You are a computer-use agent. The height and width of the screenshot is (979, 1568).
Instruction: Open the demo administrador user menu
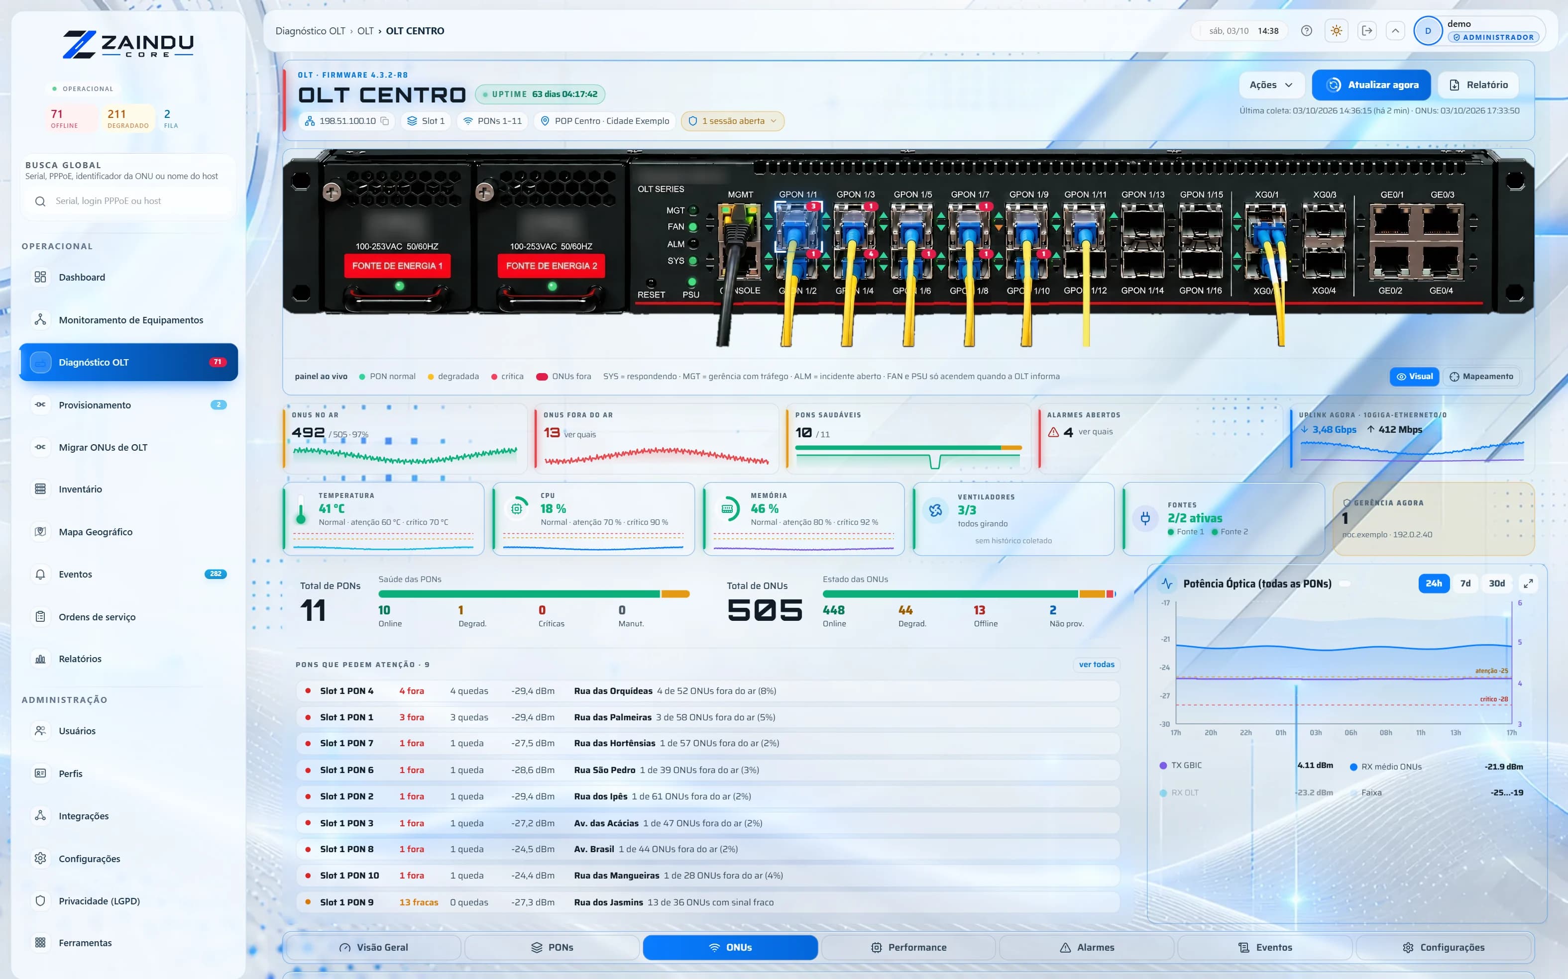[x=1478, y=31]
